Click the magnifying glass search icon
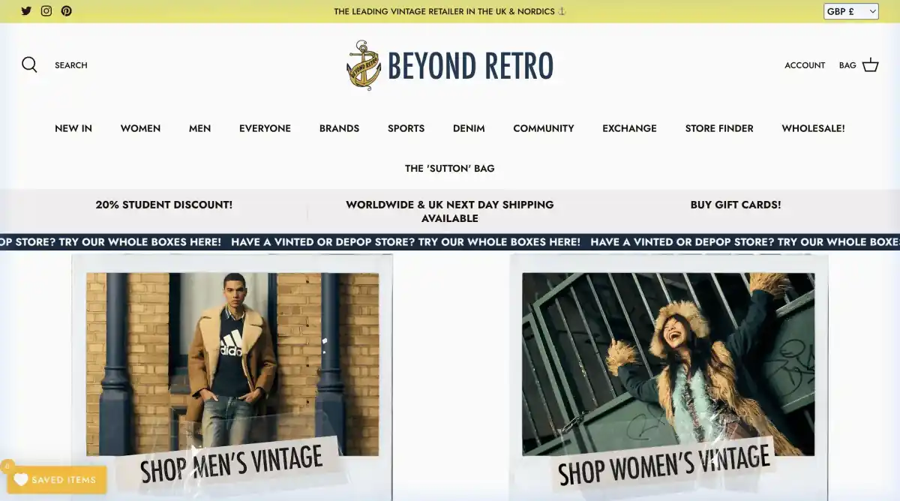Viewport: 900px width, 501px height. (29, 65)
